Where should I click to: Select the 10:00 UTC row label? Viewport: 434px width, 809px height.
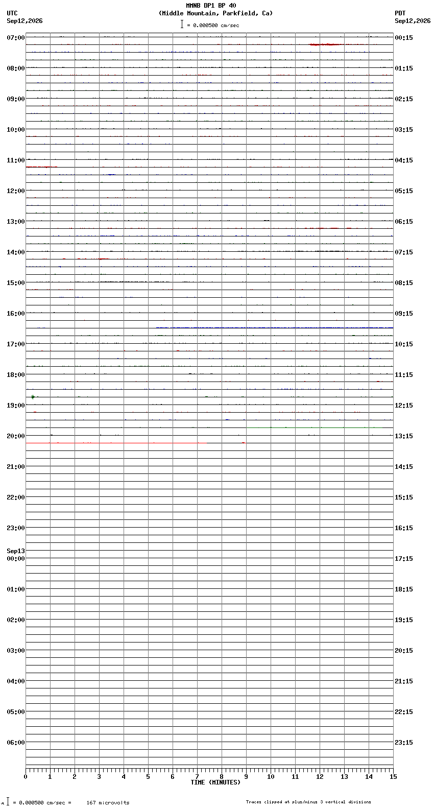16,130
